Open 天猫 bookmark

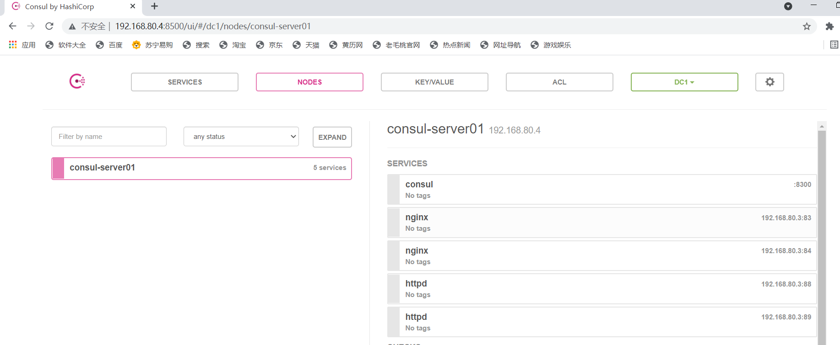pyautogui.click(x=306, y=45)
